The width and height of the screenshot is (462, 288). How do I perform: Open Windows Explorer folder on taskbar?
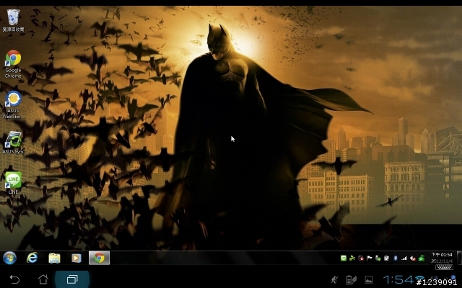[x=54, y=258]
